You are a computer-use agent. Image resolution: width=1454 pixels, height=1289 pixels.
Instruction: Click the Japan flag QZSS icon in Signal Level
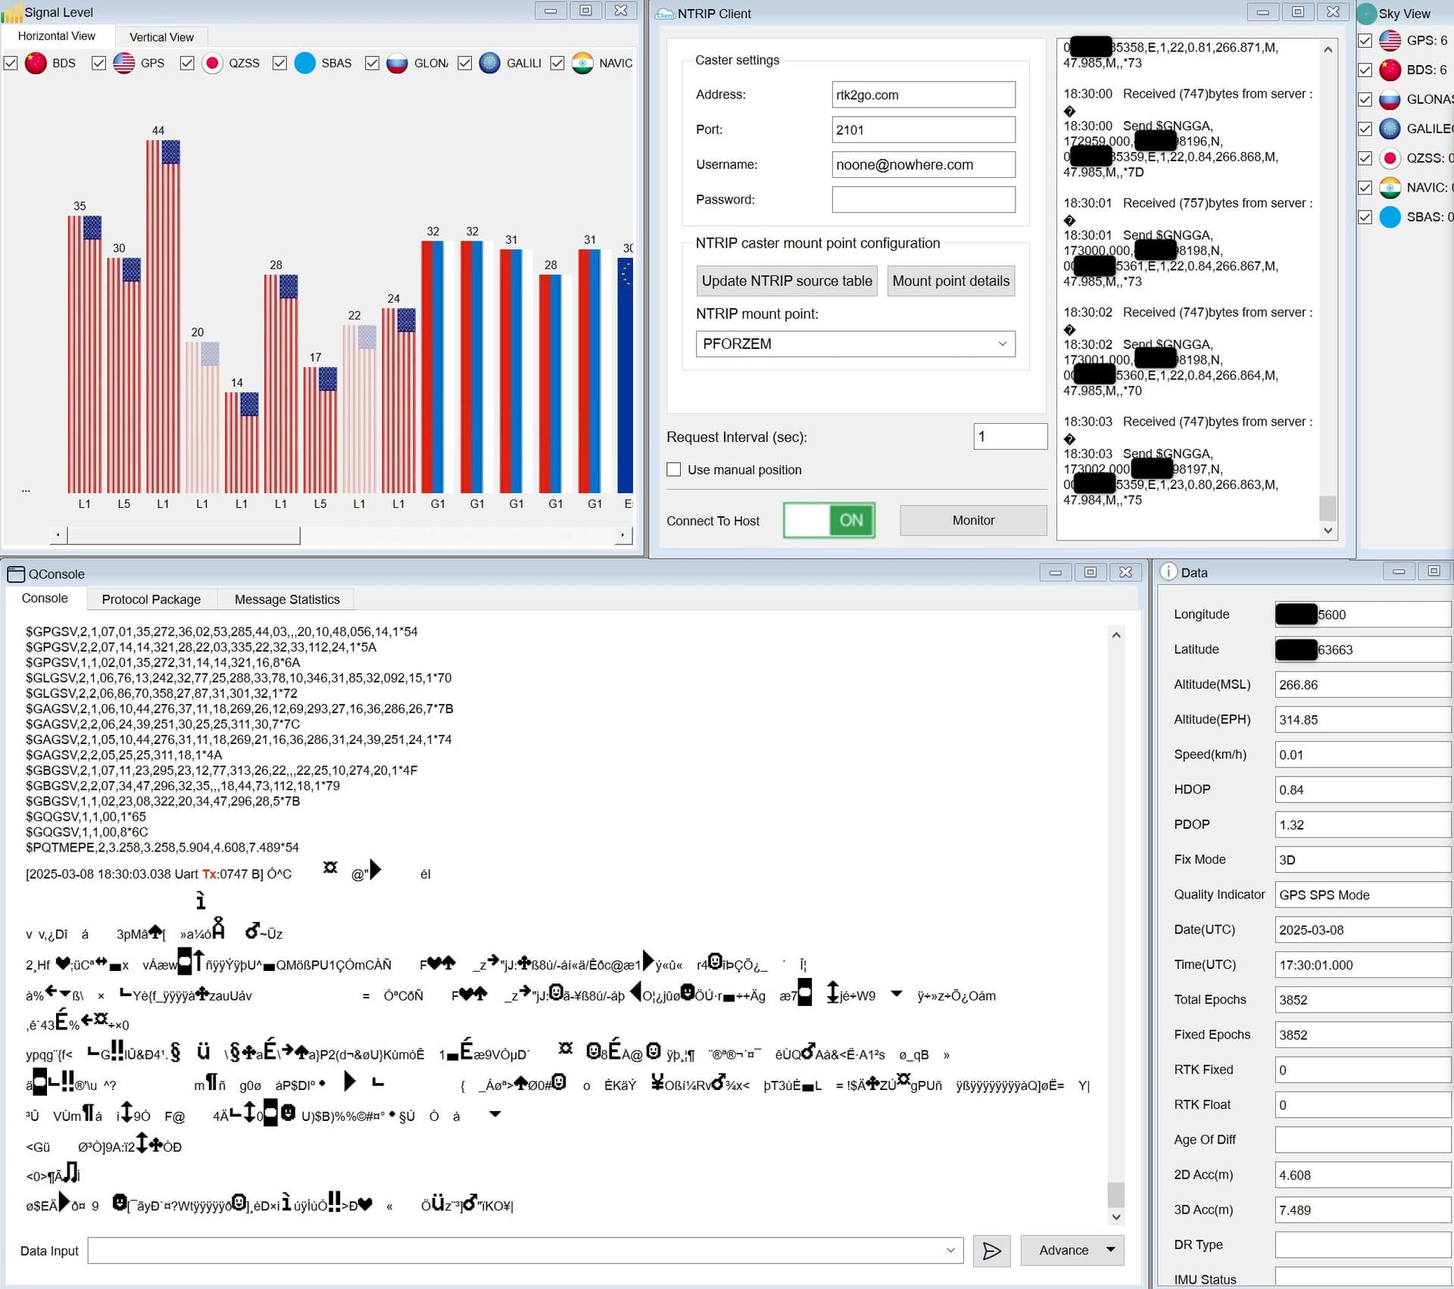[x=213, y=63]
